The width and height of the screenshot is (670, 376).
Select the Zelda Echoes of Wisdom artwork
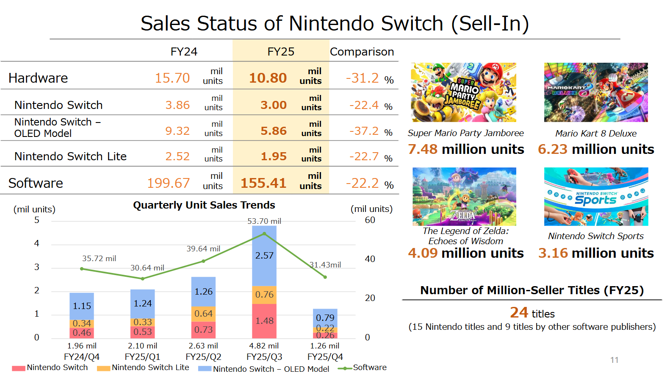pos(464,197)
